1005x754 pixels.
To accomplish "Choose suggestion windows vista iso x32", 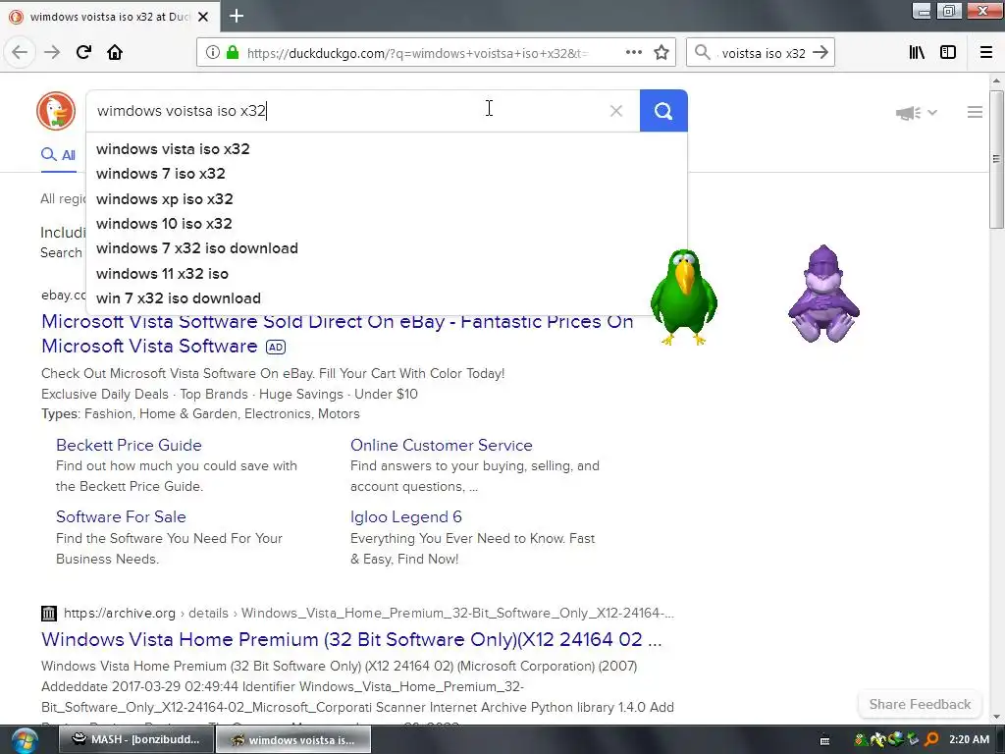I will point(386,149).
